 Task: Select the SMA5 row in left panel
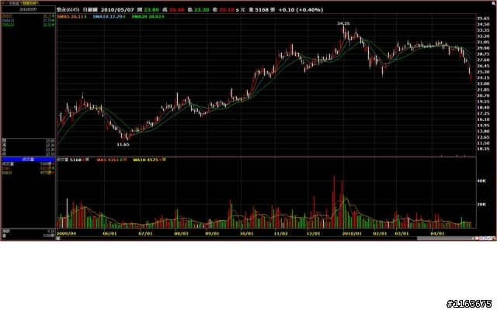(28, 16)
